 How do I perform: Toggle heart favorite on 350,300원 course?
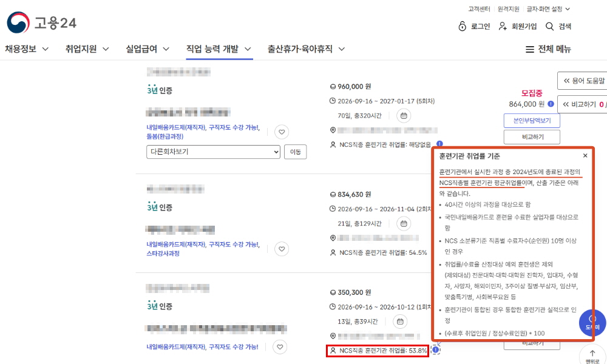pos(280,347)
